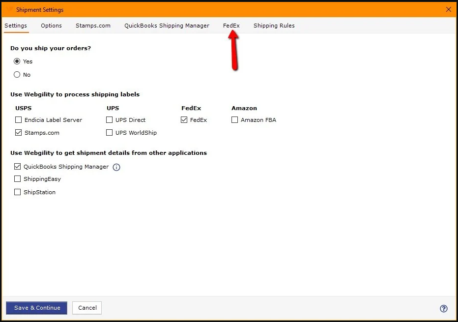Click the info icon beside QuickBooks Shipping Manager
Viewport: 458px width, 322px height.
coord(116,167)
